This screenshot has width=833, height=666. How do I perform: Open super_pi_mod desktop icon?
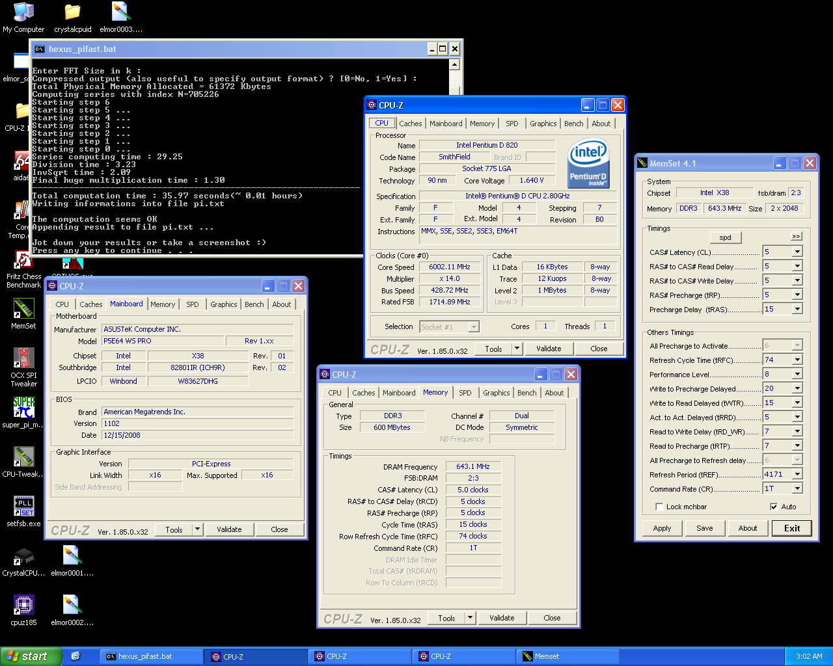(x=23, y=412)
